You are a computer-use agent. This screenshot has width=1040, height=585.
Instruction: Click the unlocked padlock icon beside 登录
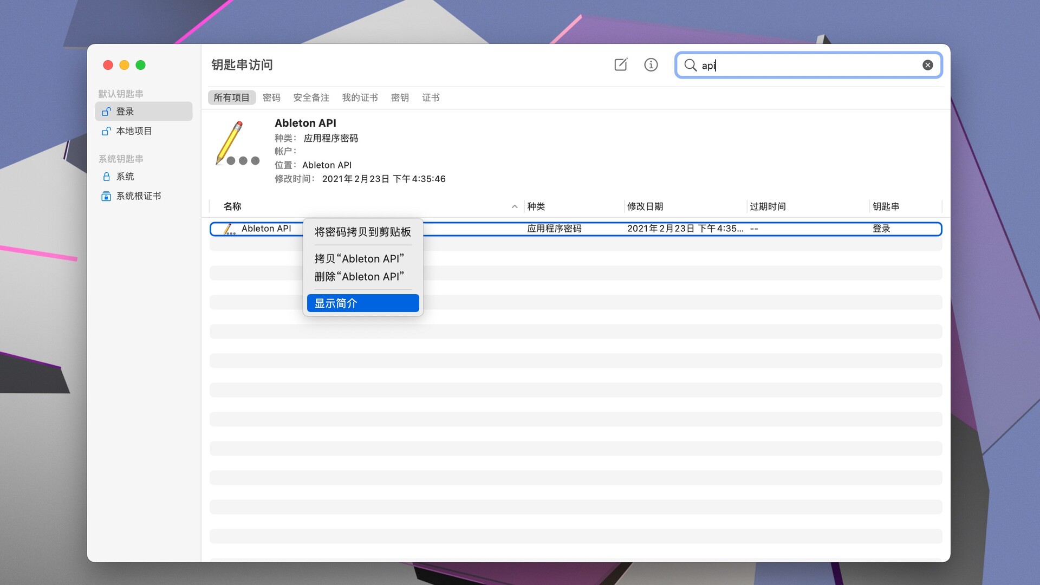coord(106,111)
